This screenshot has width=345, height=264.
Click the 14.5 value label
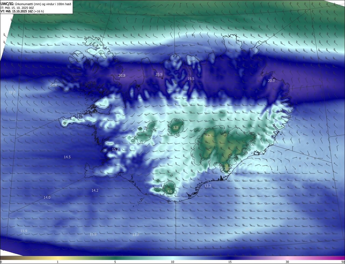[x=67, y=157]
